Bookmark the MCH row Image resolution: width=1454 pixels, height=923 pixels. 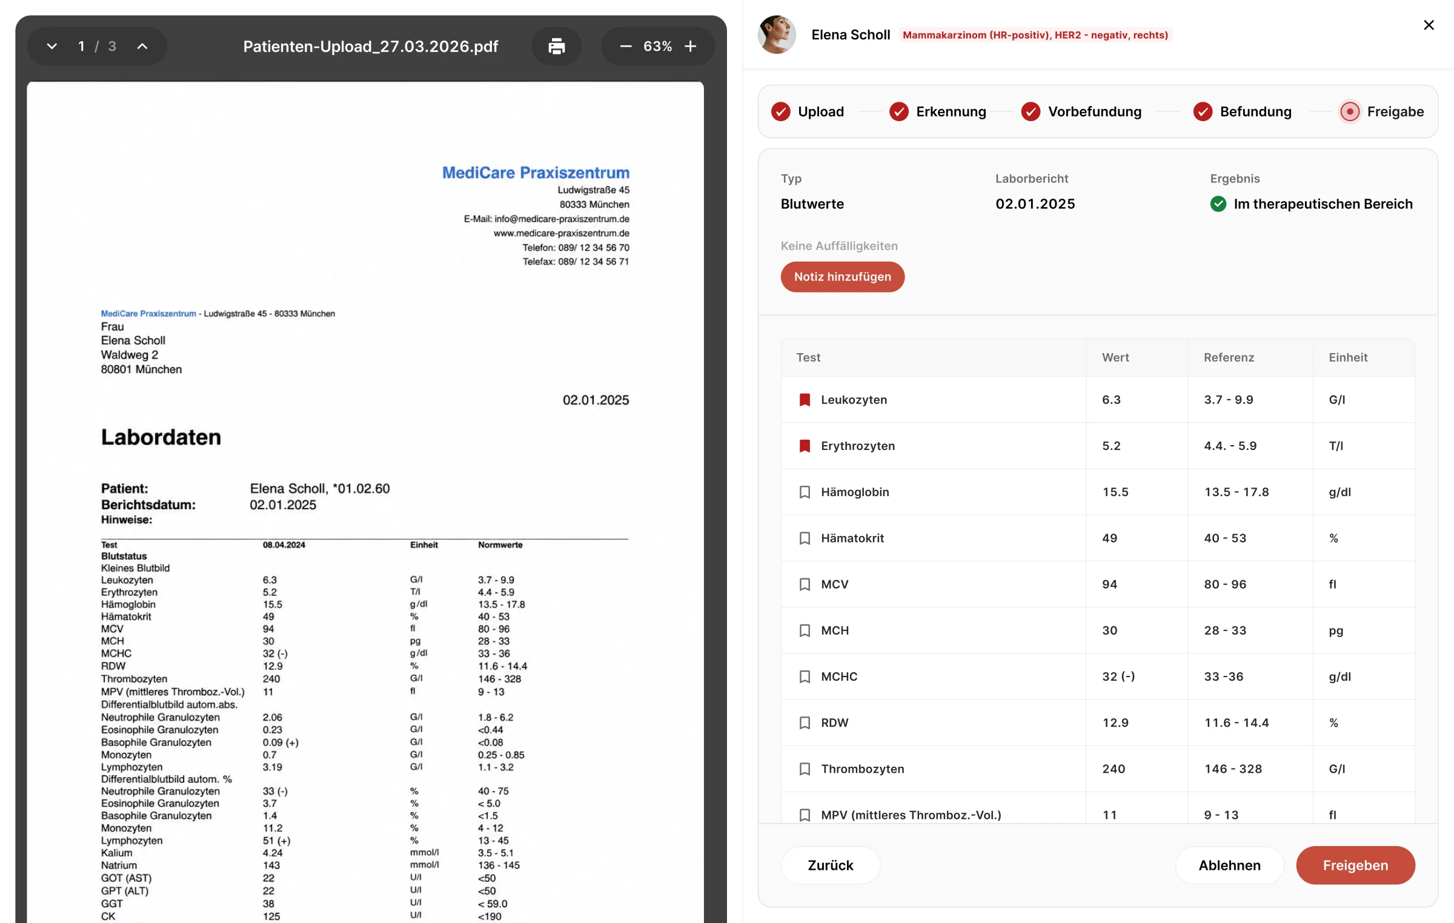click(805, 630)
